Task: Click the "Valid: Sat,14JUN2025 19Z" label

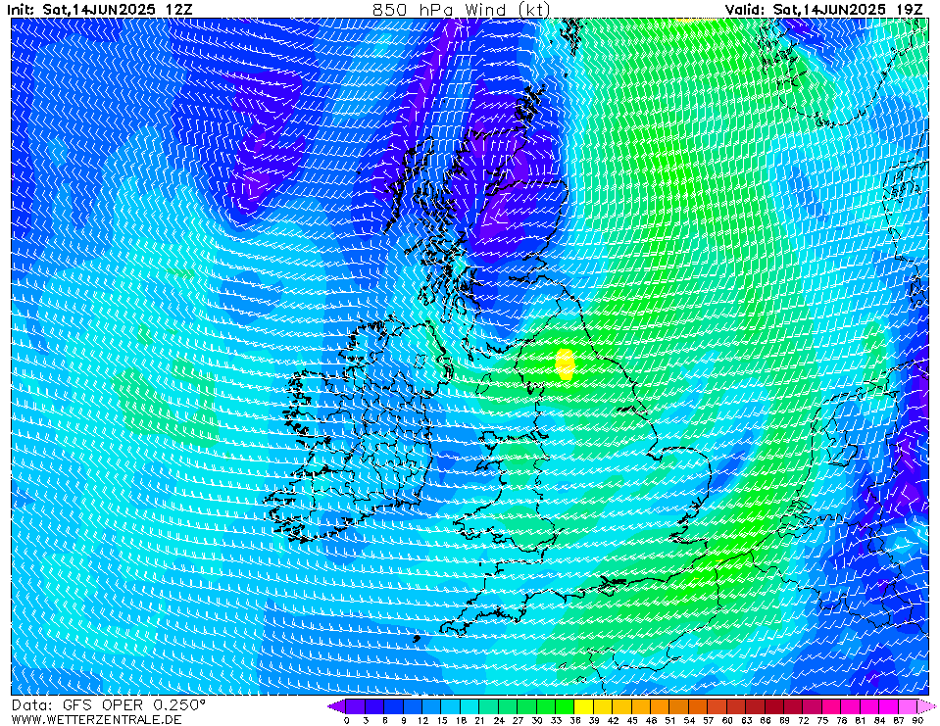Action: coord(823,9)
